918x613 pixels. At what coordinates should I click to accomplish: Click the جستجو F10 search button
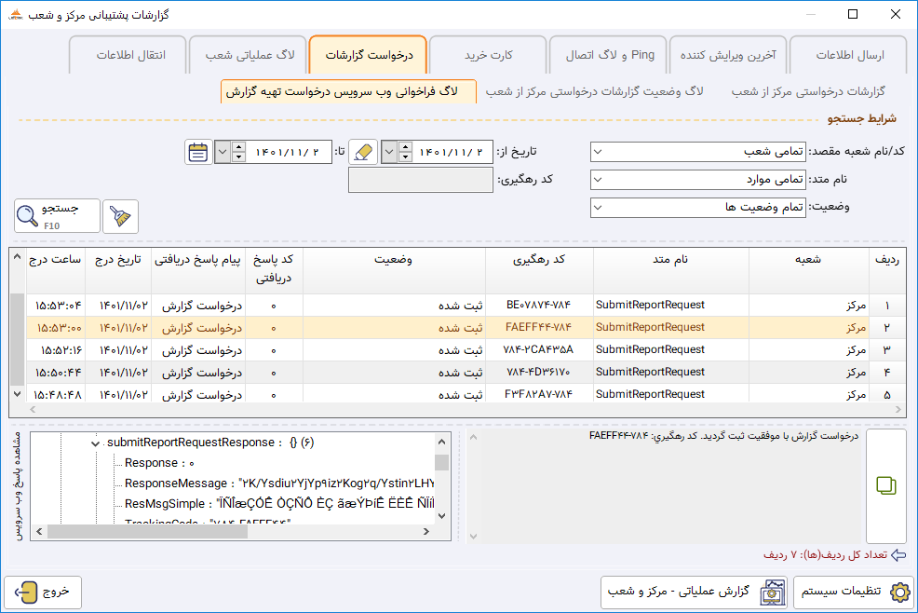(57, 216)
